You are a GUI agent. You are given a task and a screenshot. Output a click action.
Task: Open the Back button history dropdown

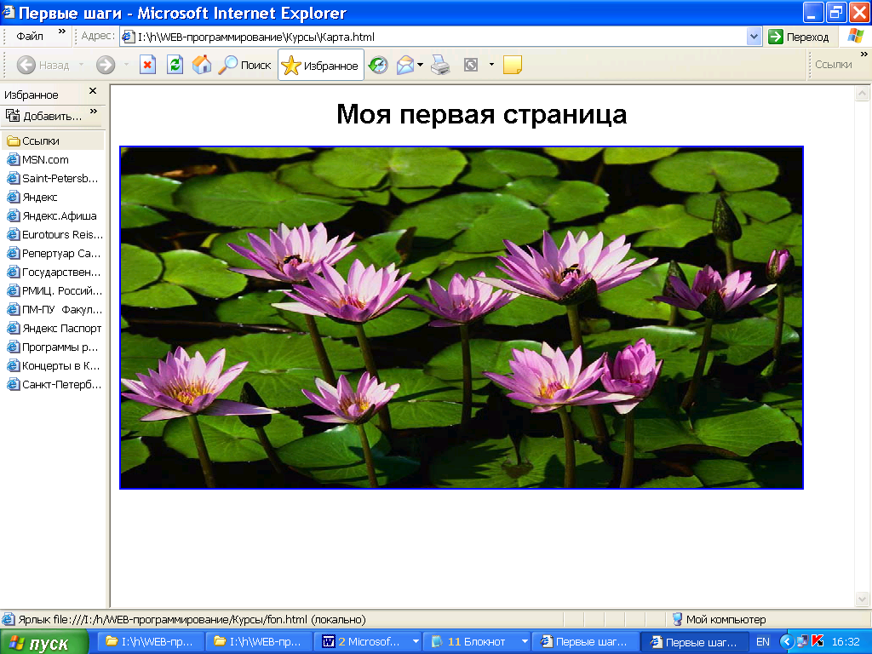[81, 65]
